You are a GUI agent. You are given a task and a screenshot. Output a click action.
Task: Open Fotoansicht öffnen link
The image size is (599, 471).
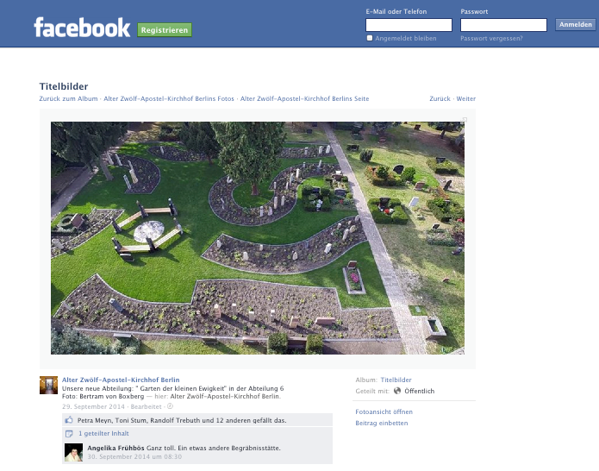pos(384,411)
